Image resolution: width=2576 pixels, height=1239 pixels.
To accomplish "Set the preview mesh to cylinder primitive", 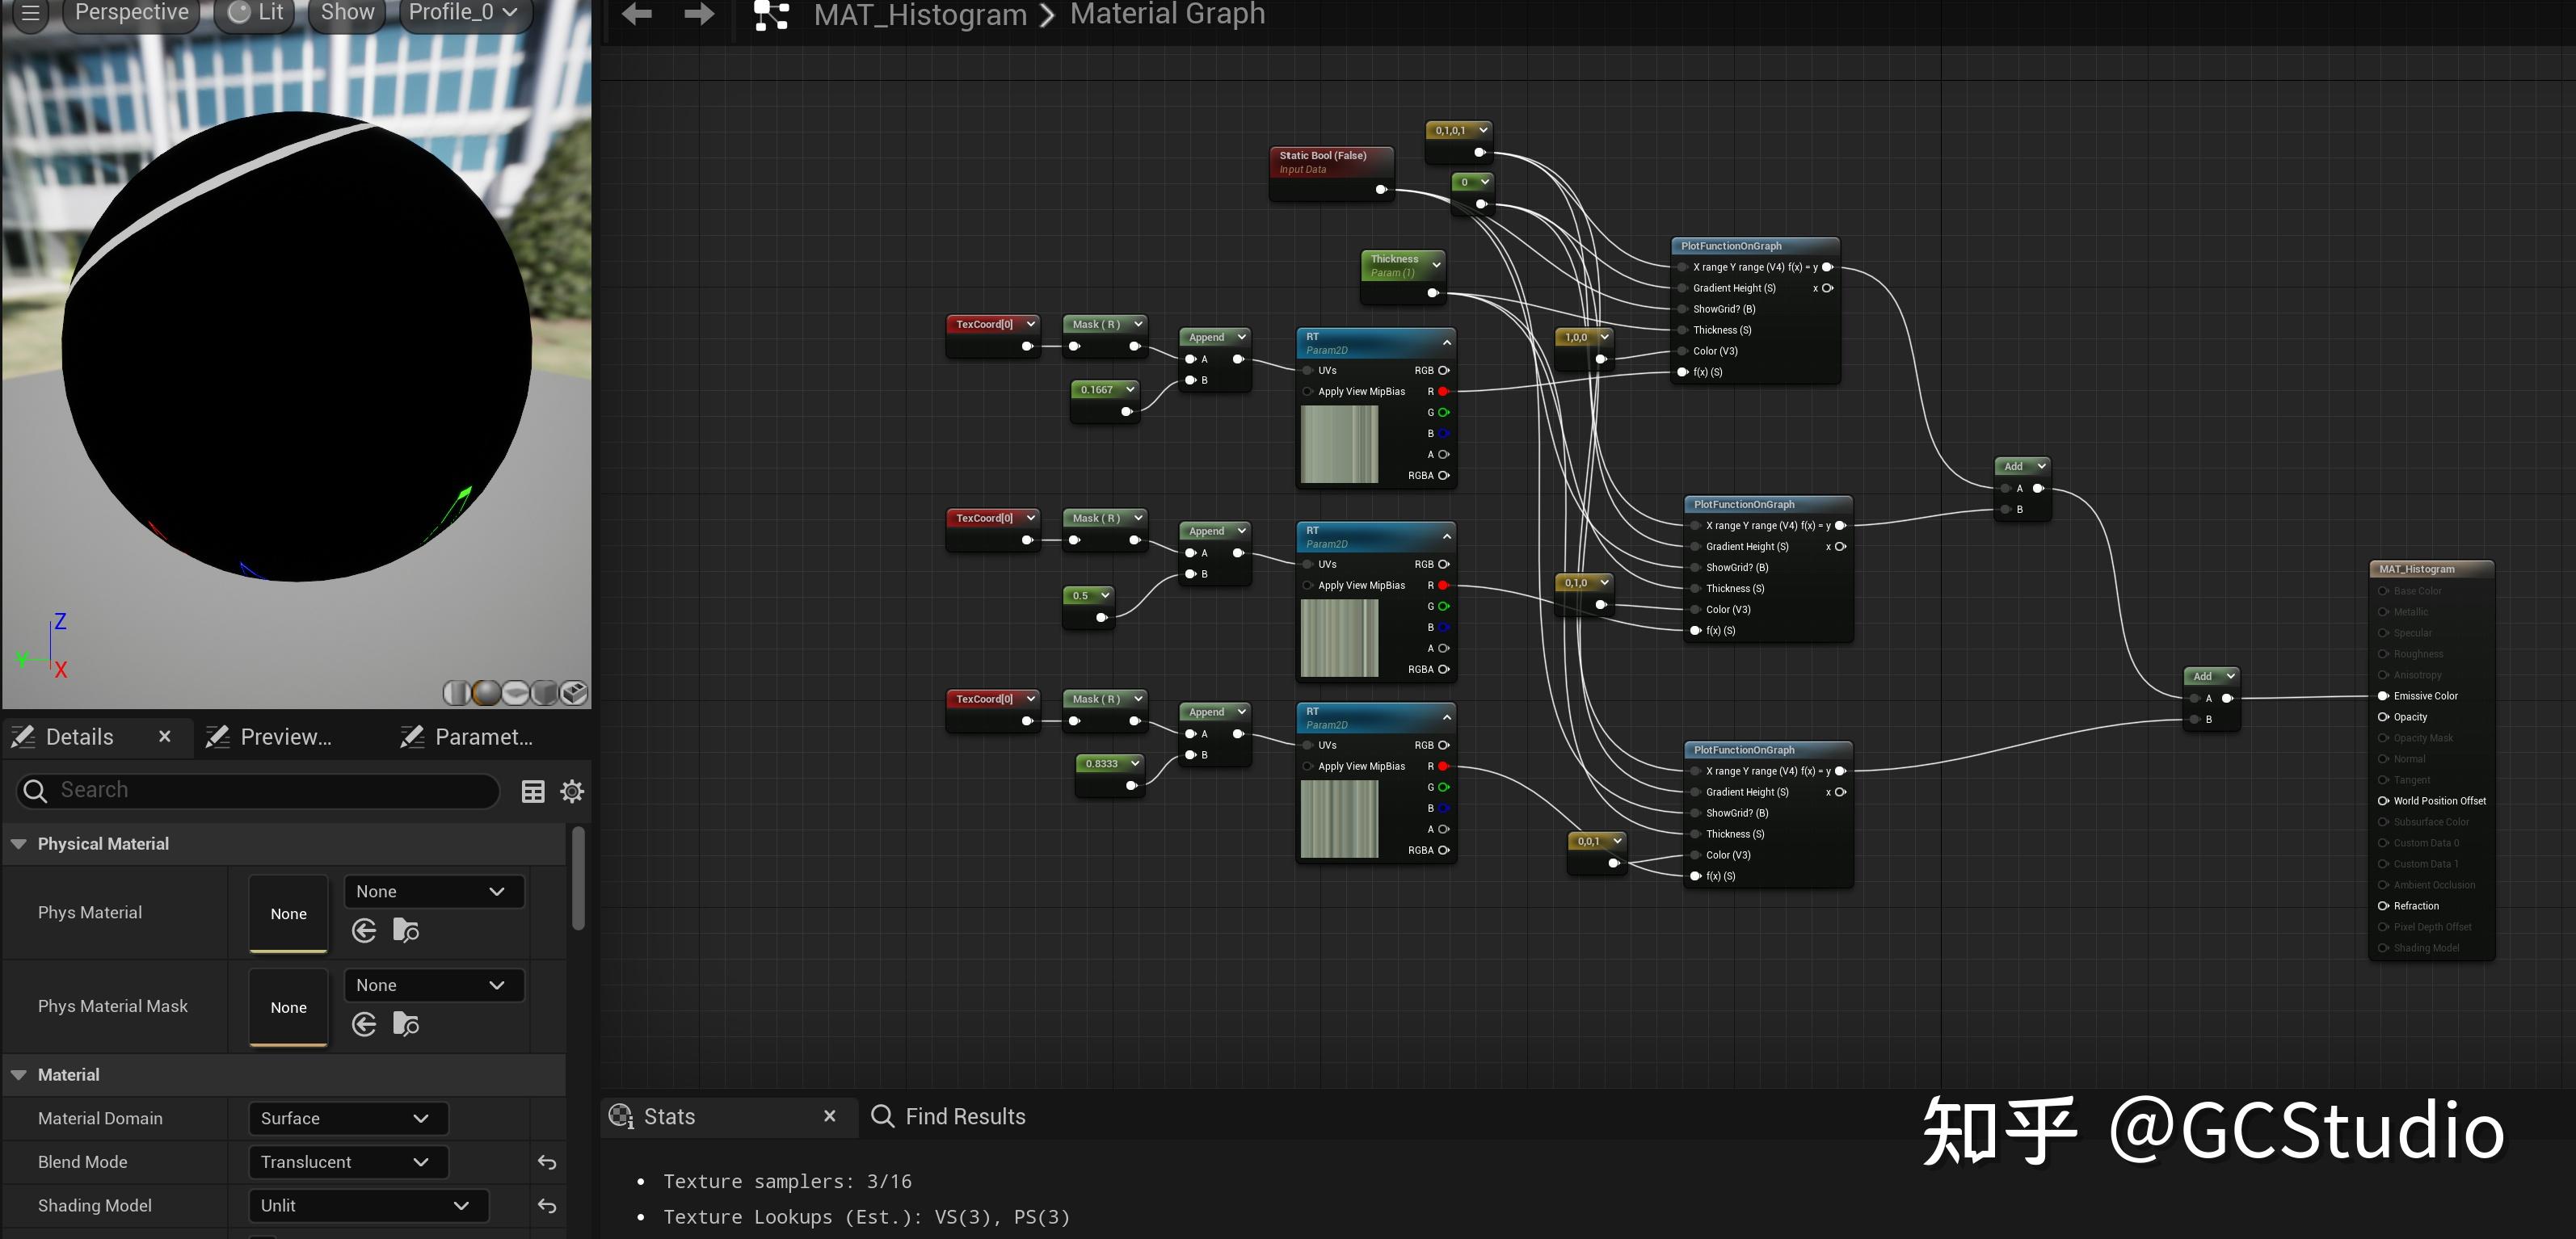I will pyautogui.click(x=457, y=692).
